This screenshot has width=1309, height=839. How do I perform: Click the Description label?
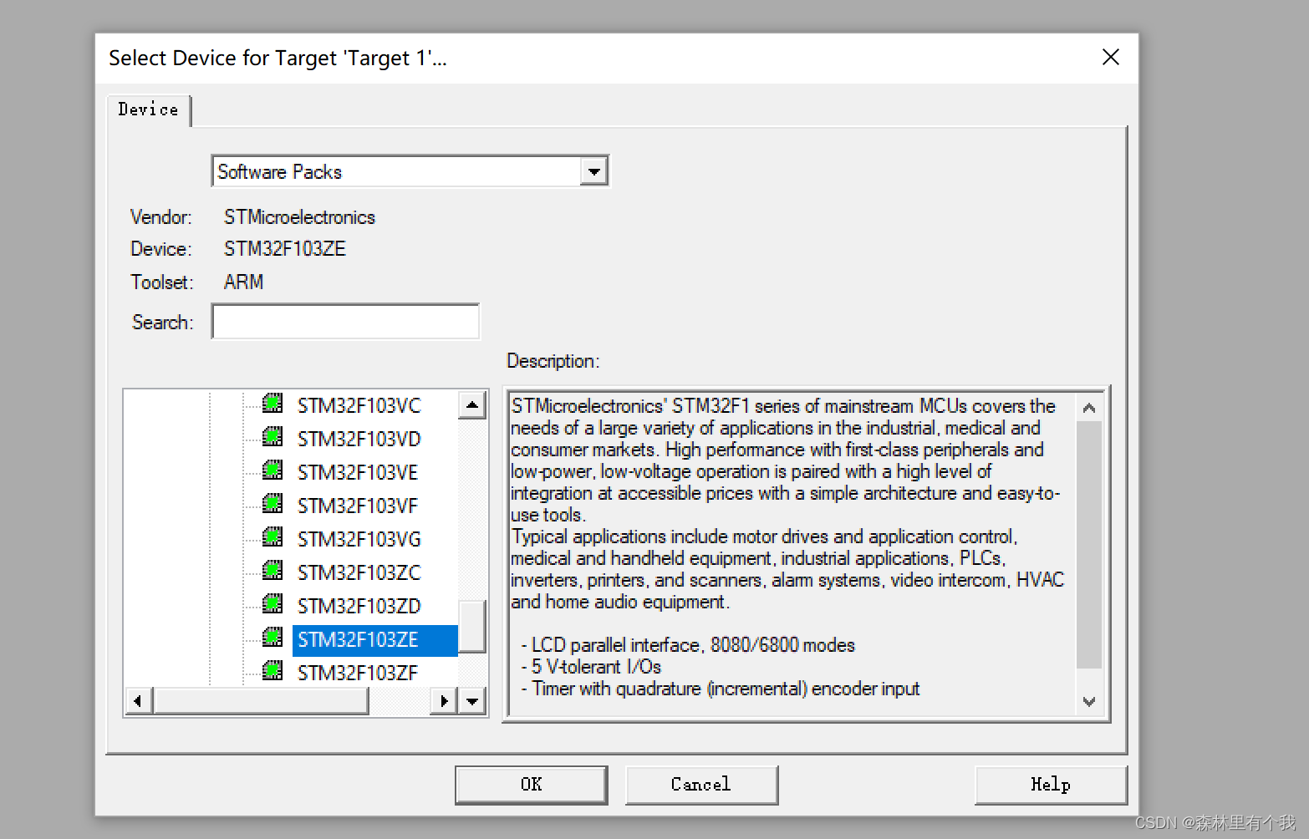click(x=553, y=361)
